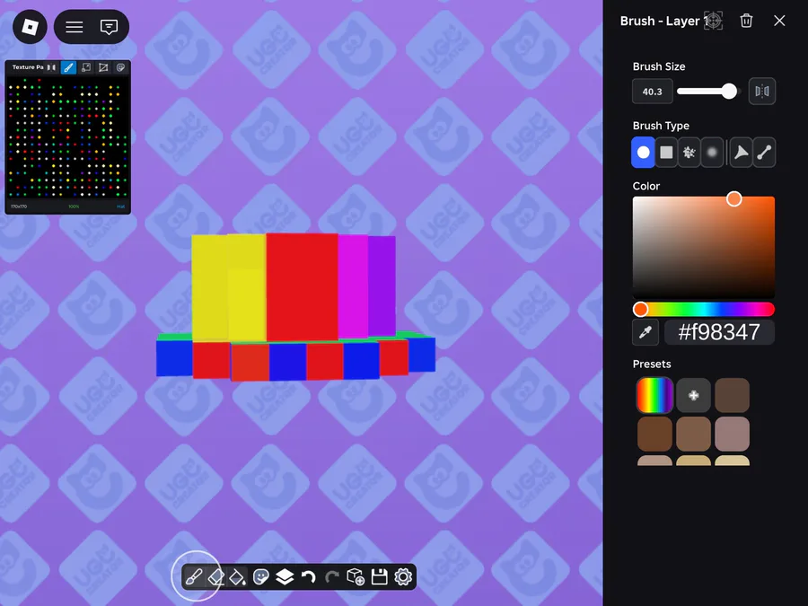The image size is (808, 606).
Task: Click the 100% zoom label in Texture panel
Action: [74, 206]
